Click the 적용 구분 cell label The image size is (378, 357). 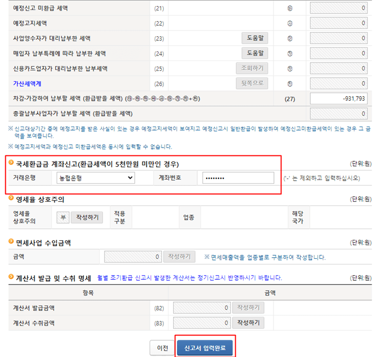120,217
